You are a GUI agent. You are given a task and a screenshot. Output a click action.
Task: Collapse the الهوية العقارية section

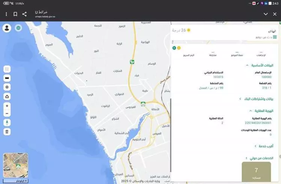[261, 111]
